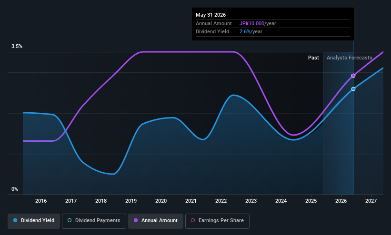
Task: Click the 3.5% y-axis label
Action: click(17, 46)
